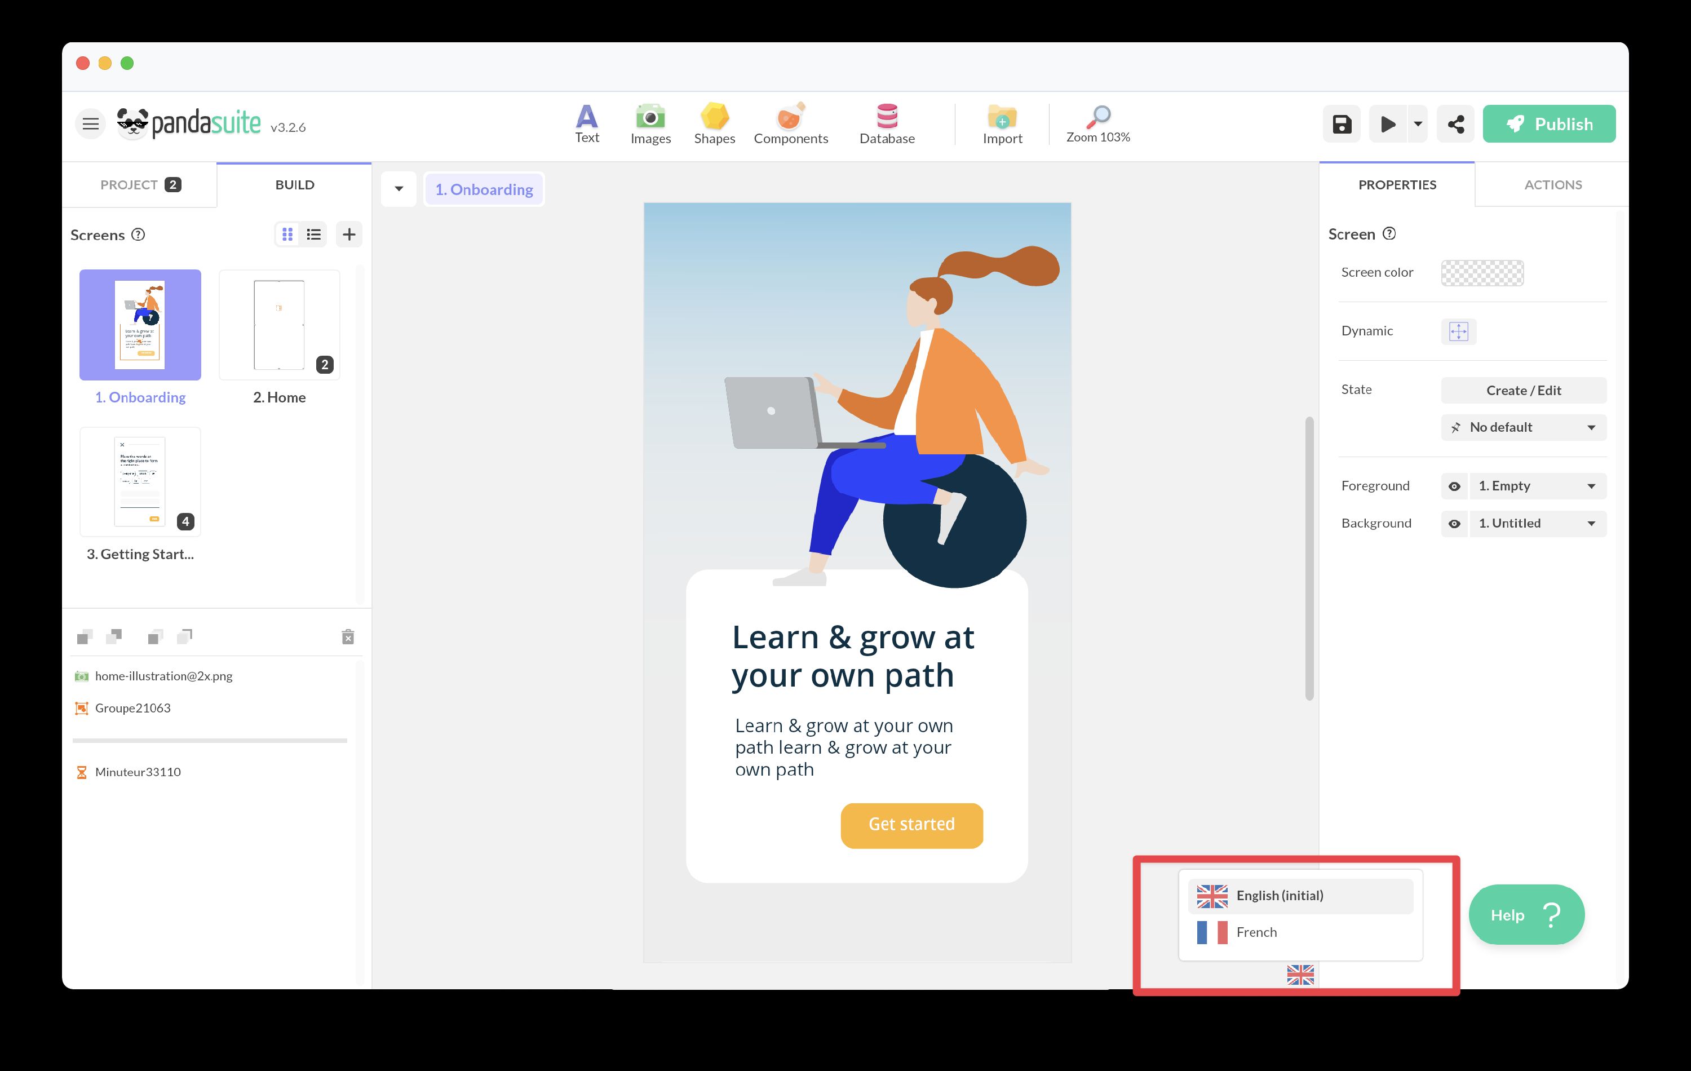Expand the No default state dropdown
Viewport: 1691px width, 1071px height.
(x=1523, y=428)
